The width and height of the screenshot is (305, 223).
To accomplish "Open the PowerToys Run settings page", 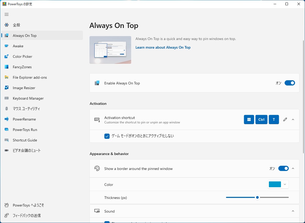I will pyautogui.click(x=25, y=130).
